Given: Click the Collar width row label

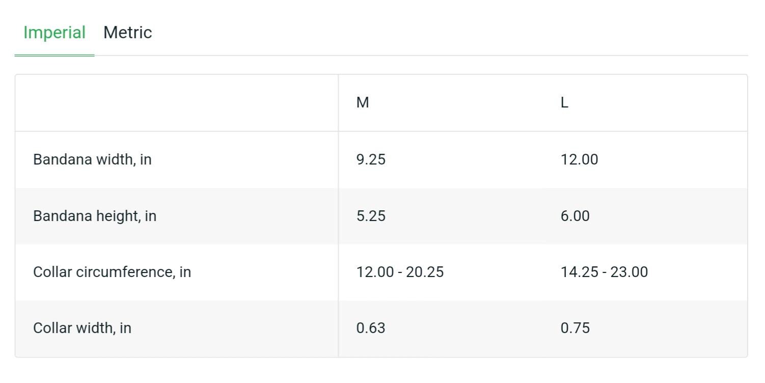Looking at the screenshot, I should [x=82, y=328].
